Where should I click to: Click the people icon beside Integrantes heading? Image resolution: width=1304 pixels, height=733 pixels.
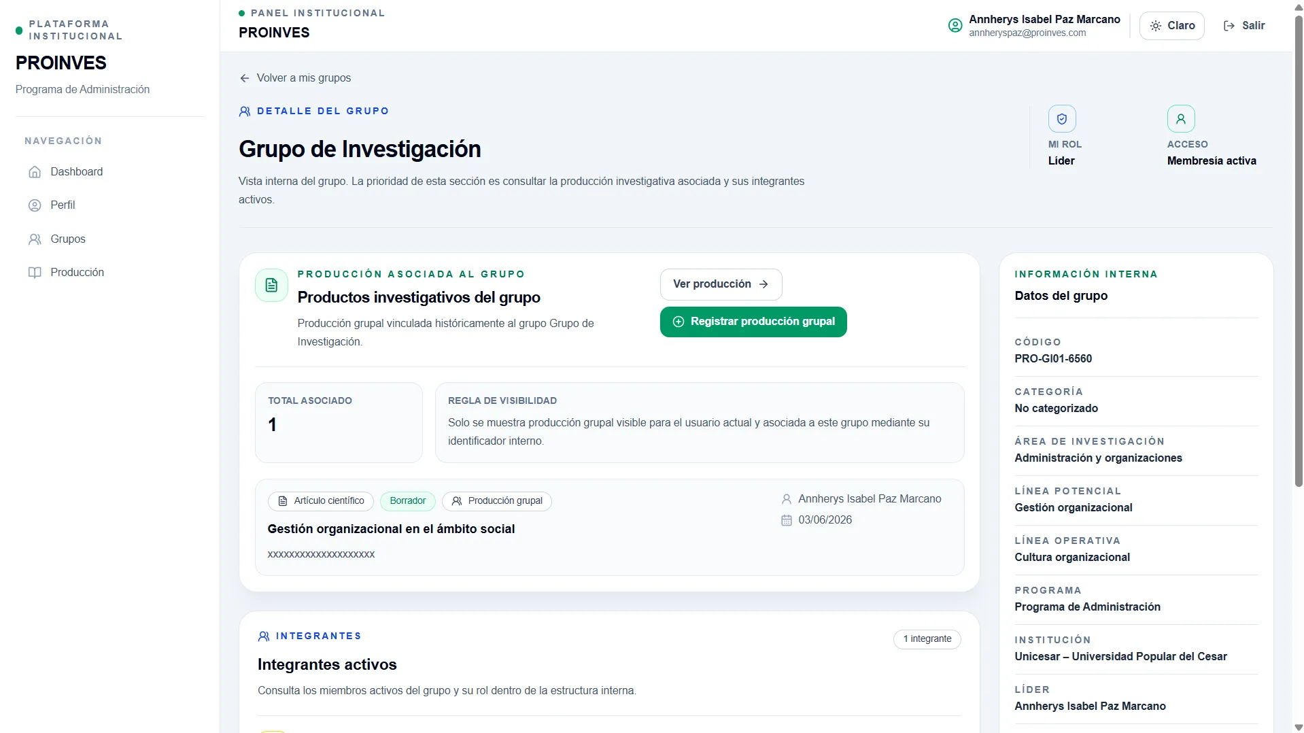click(x=264, y=636)
